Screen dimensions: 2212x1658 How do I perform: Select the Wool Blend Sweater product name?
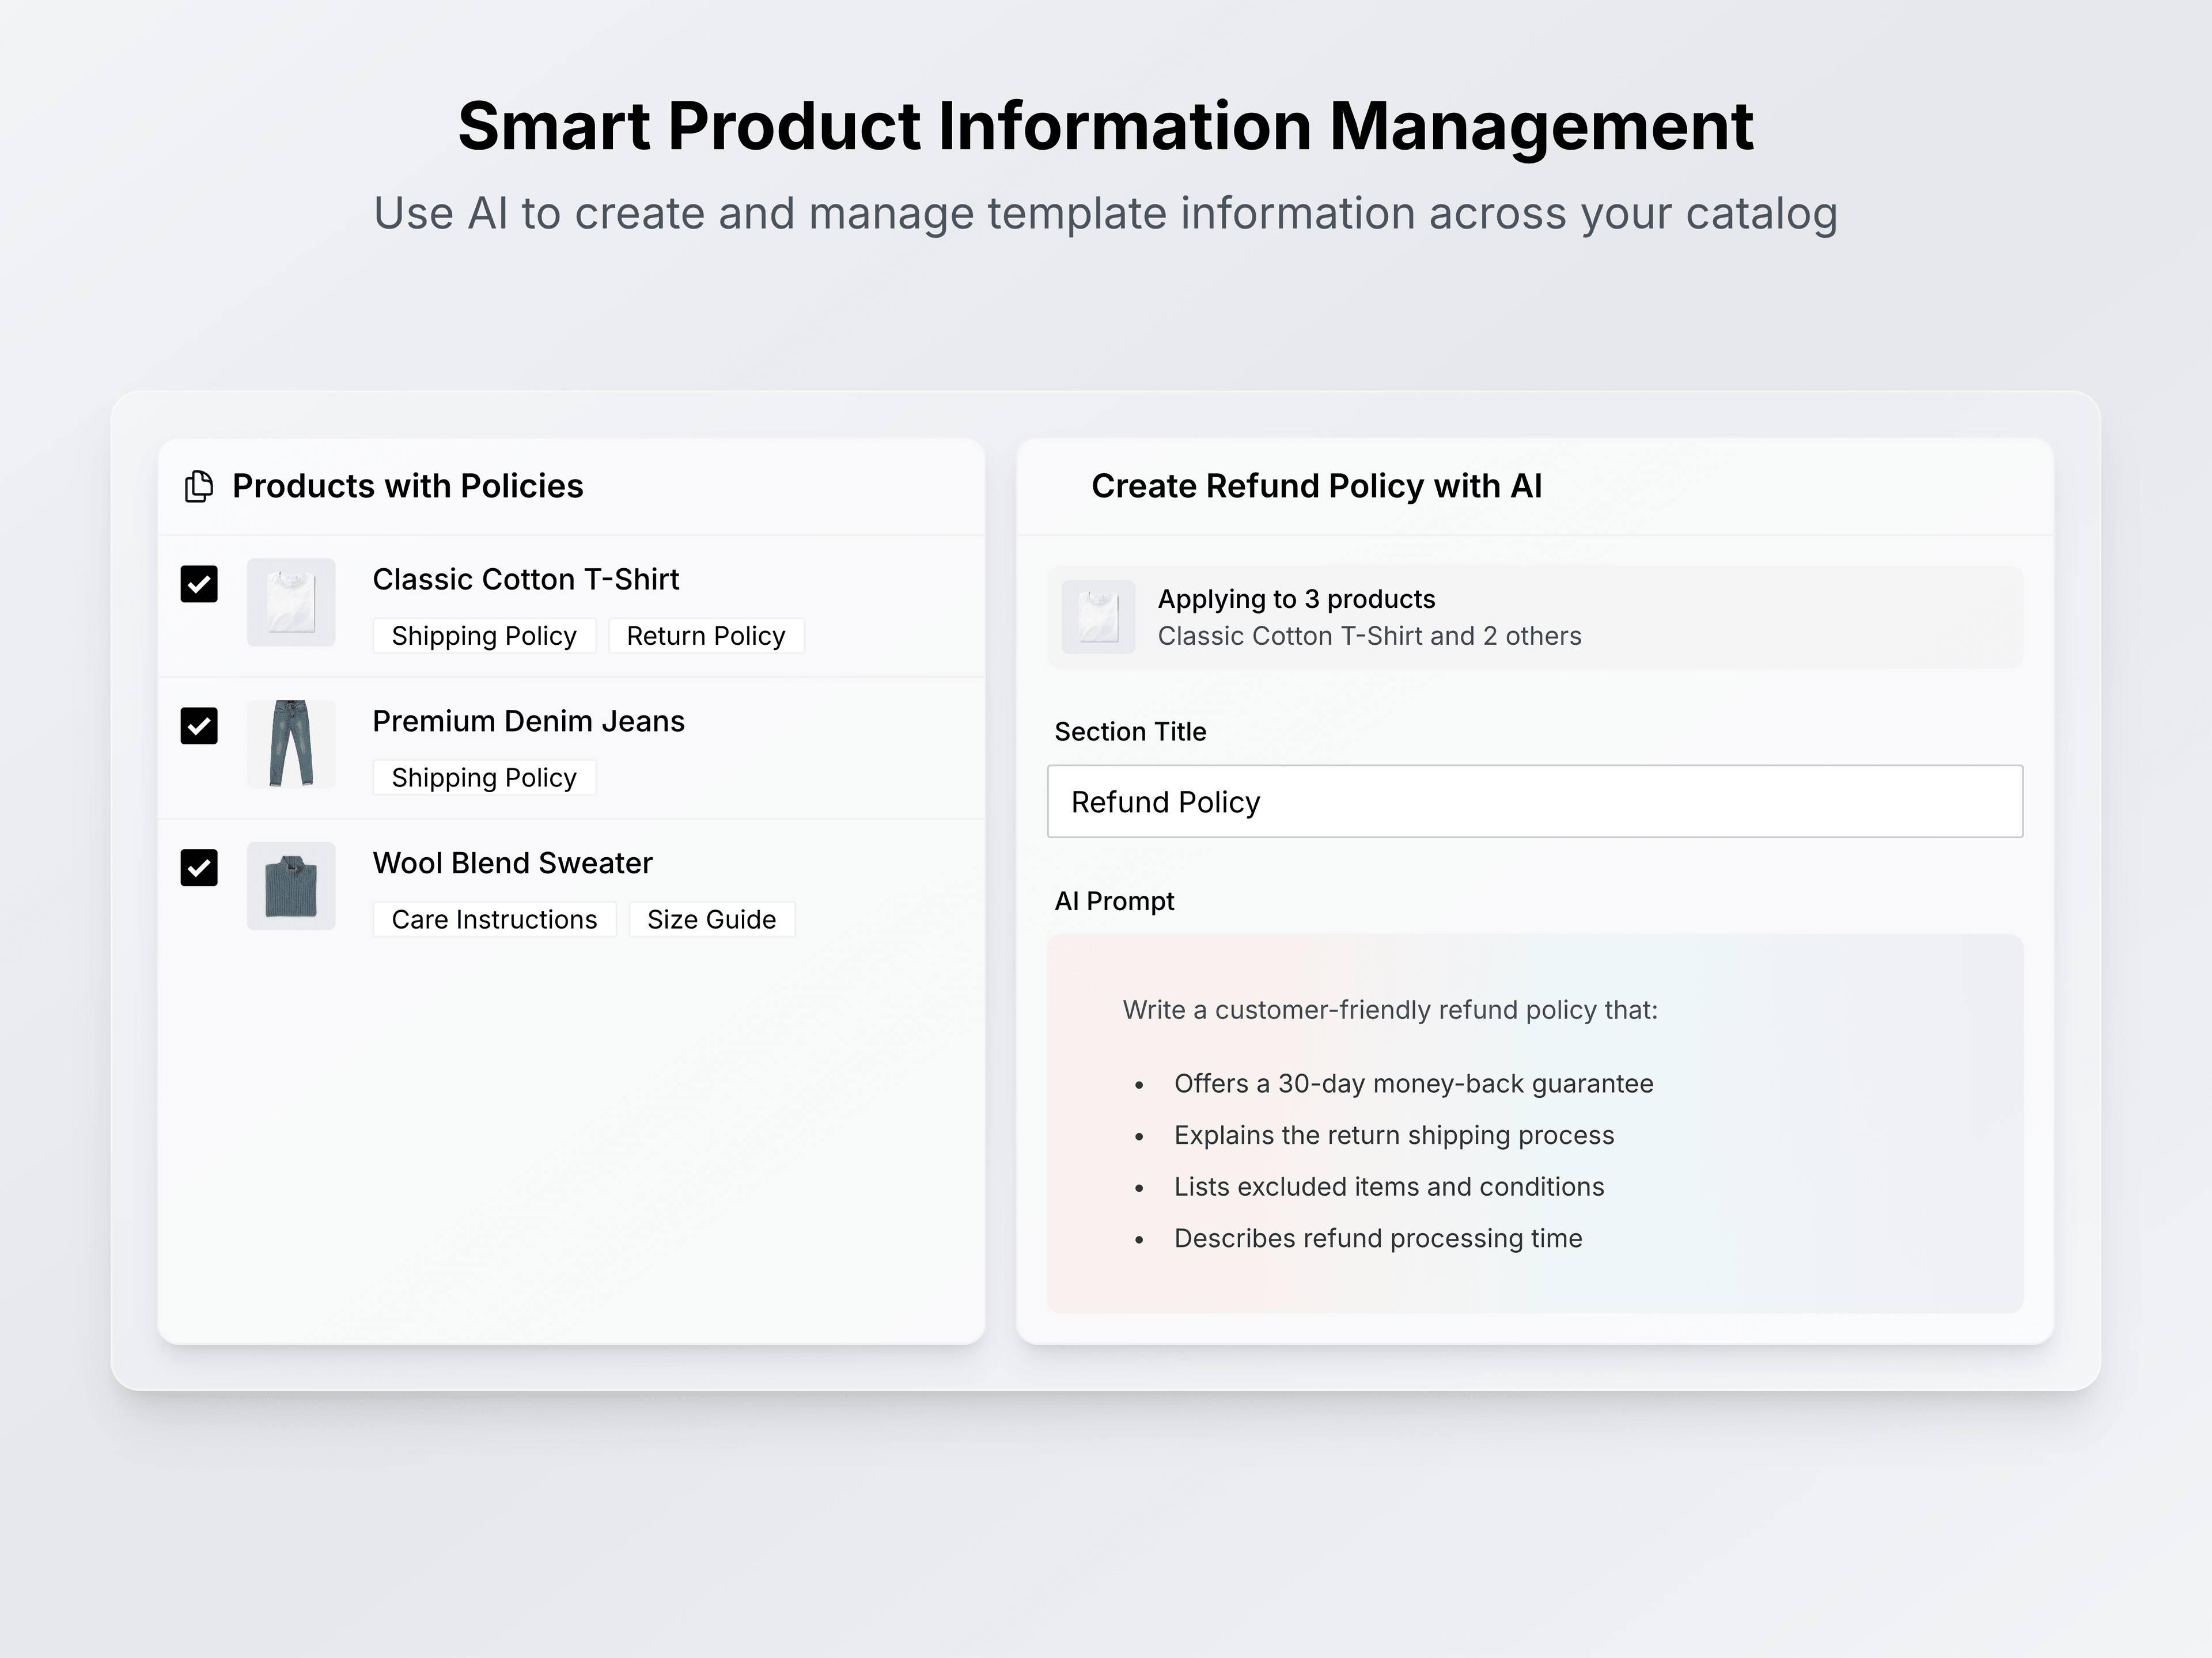click(x=512, y=864)
